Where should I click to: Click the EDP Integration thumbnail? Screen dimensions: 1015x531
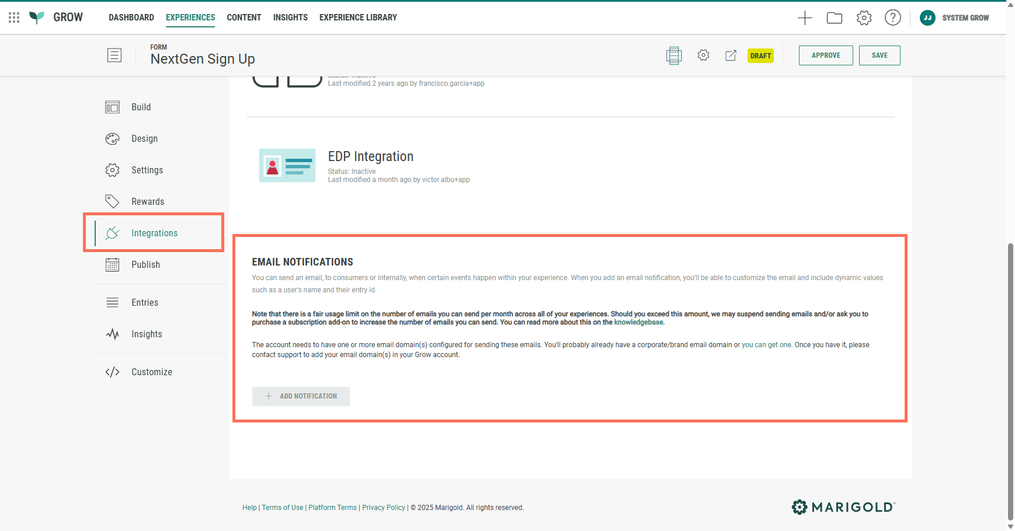pyautogui.click(x=287, y=166)
